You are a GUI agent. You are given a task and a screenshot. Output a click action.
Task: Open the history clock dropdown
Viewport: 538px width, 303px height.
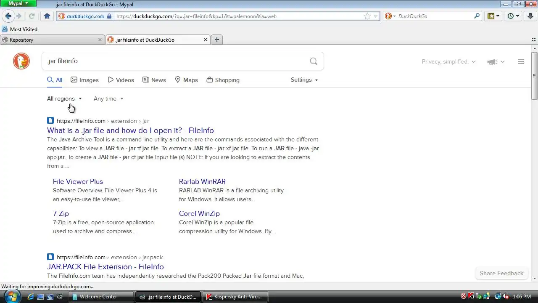click(513, 16)
